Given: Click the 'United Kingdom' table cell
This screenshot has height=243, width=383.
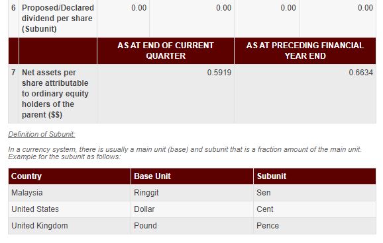Looking at the screenshot, I should [x=70, y=226].
